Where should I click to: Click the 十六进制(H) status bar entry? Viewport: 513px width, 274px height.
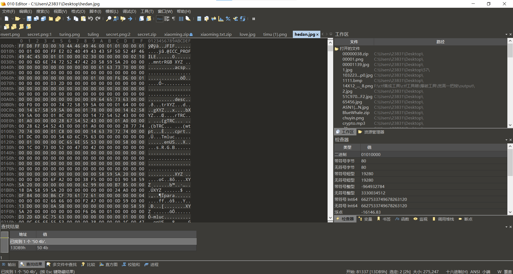(457, 272)
